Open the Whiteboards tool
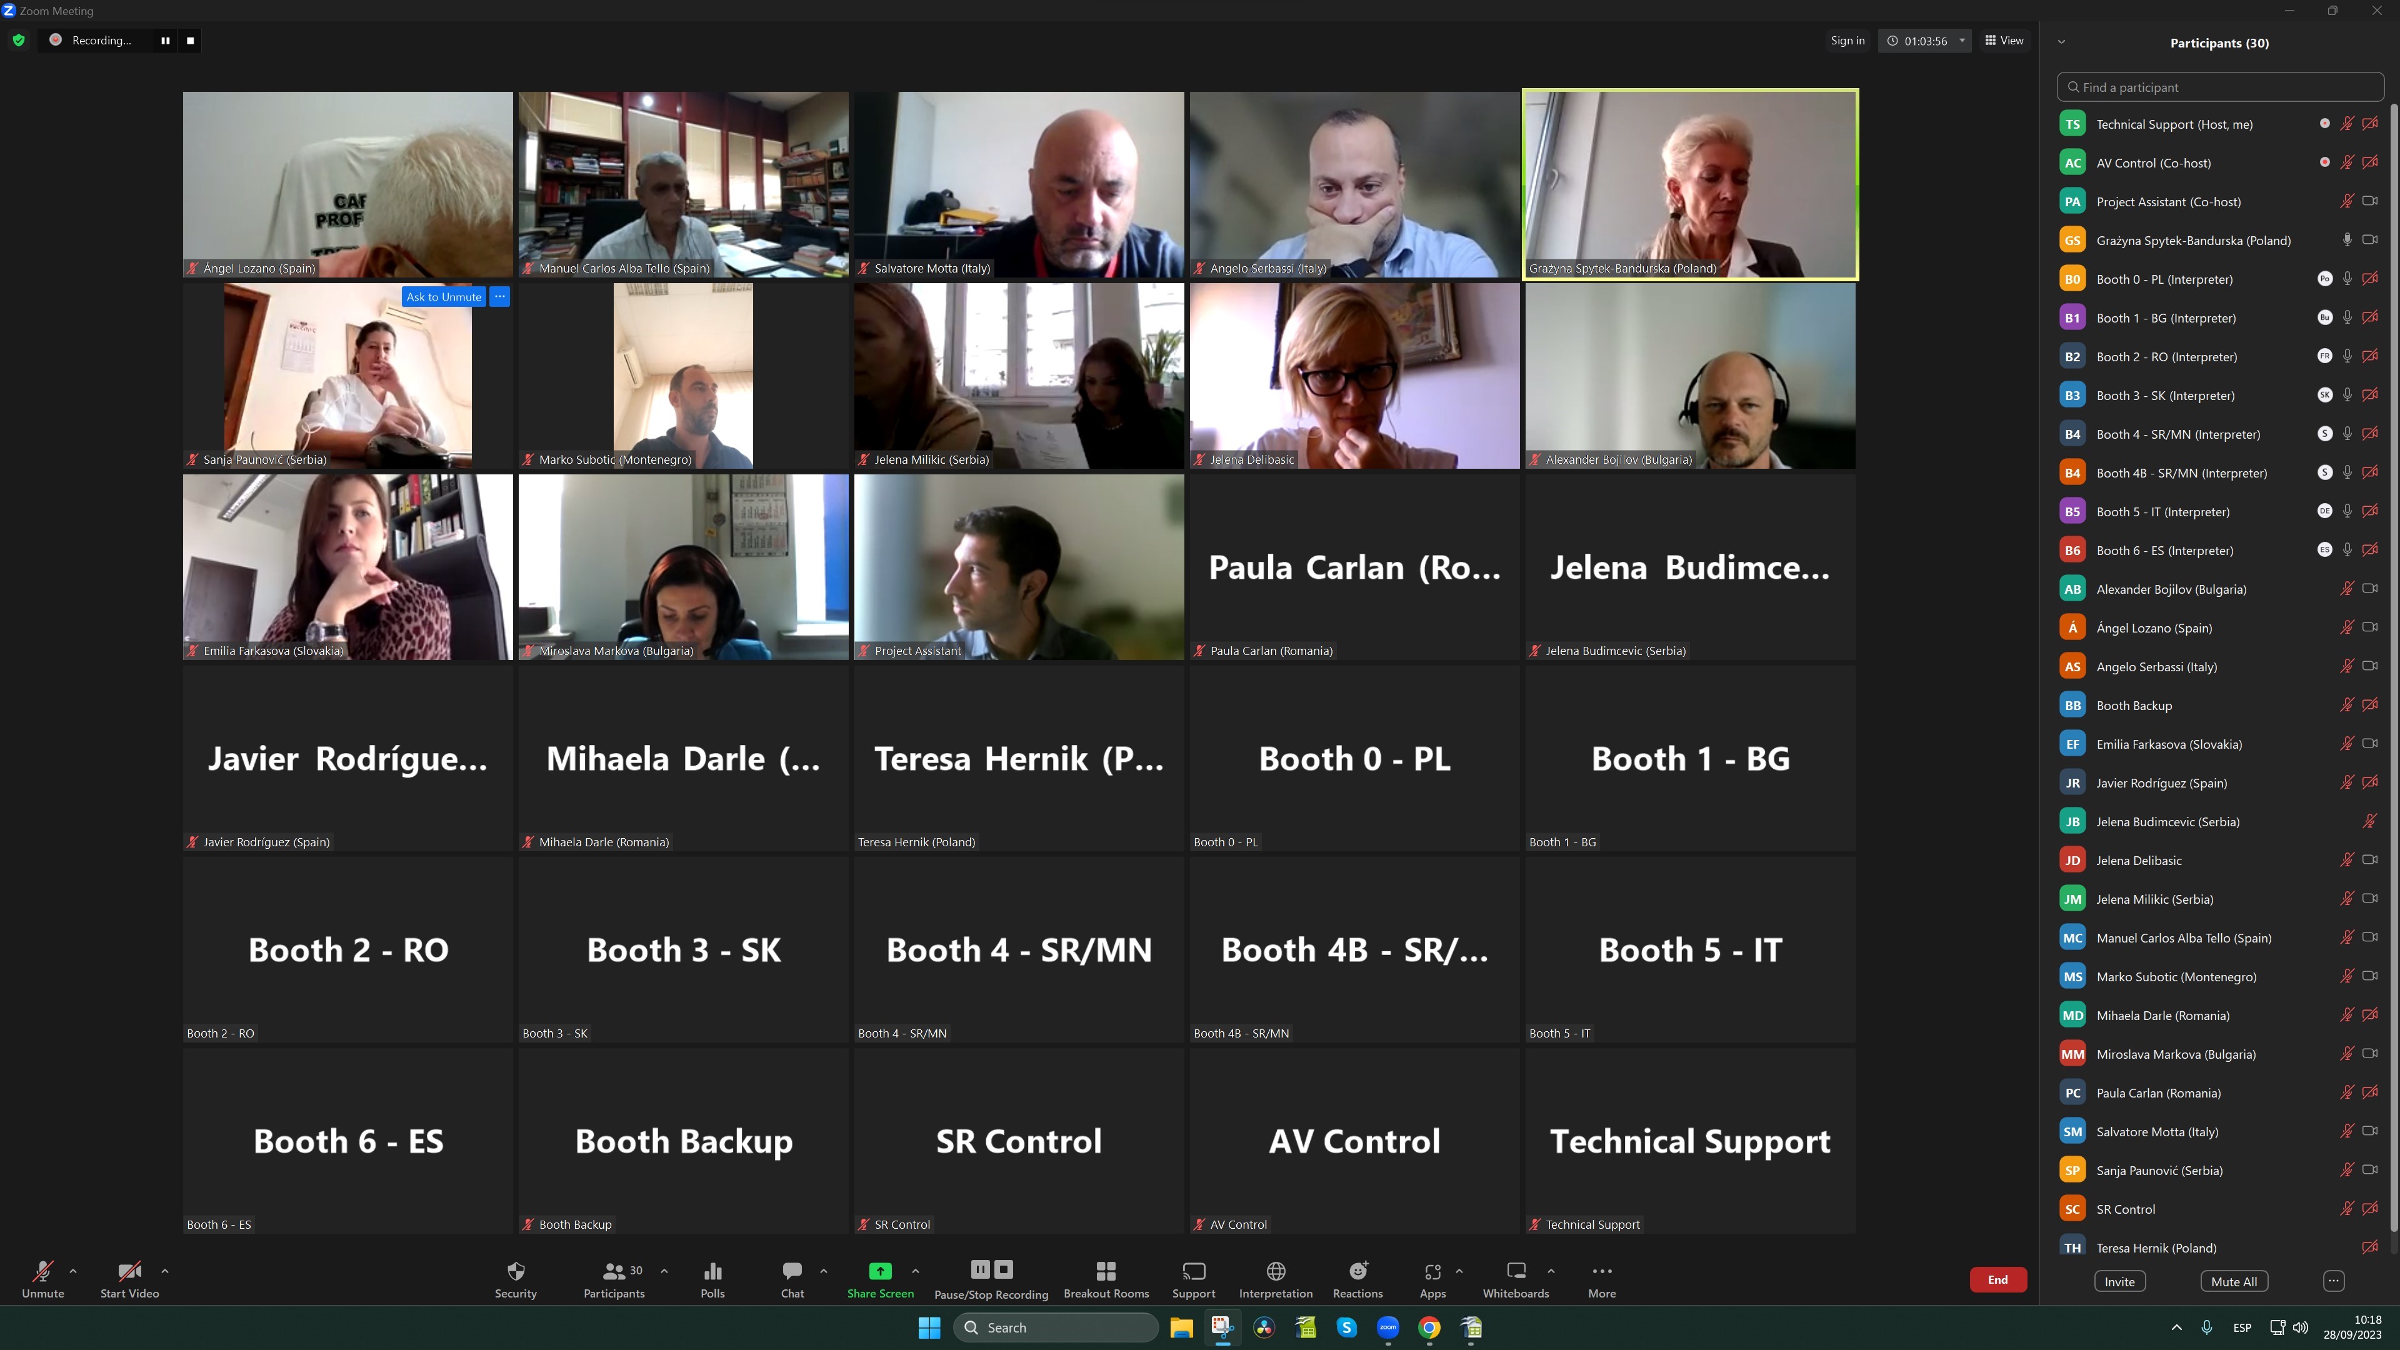 point(1515,1271)
